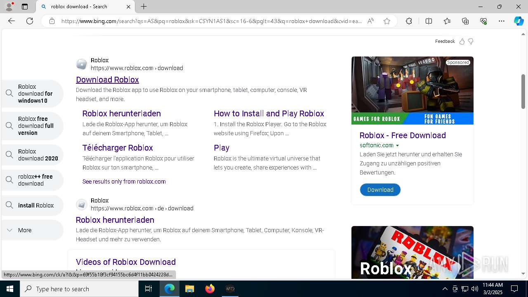Open volume tray icon
Screen dimensions: 528x297
tap(475, 289)
